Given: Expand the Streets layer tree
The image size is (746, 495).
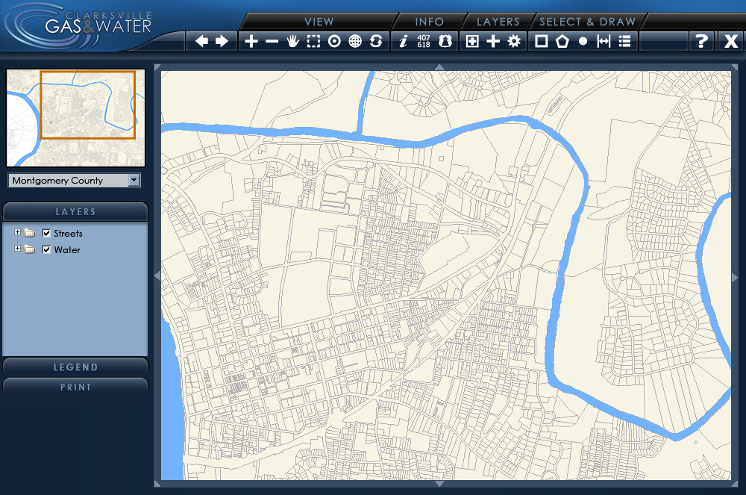Looking at the screenshot, I should 17,233.
